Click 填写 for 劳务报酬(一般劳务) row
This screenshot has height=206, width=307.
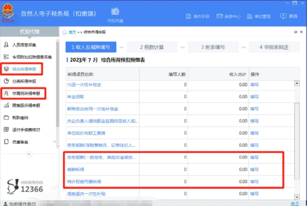(254, 157)
